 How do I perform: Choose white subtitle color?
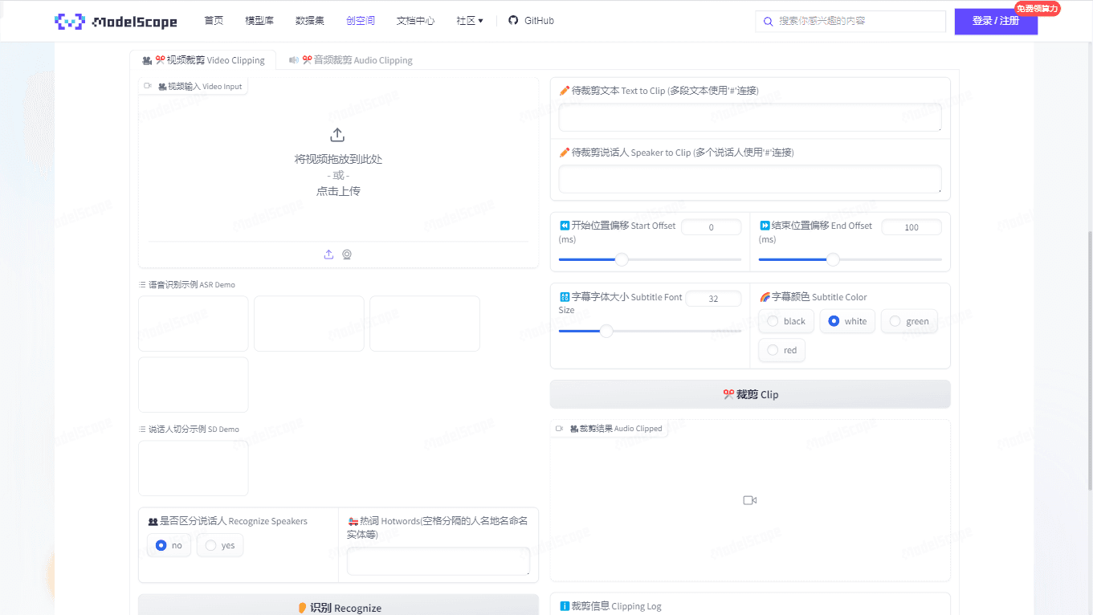[x=847, y=321]
